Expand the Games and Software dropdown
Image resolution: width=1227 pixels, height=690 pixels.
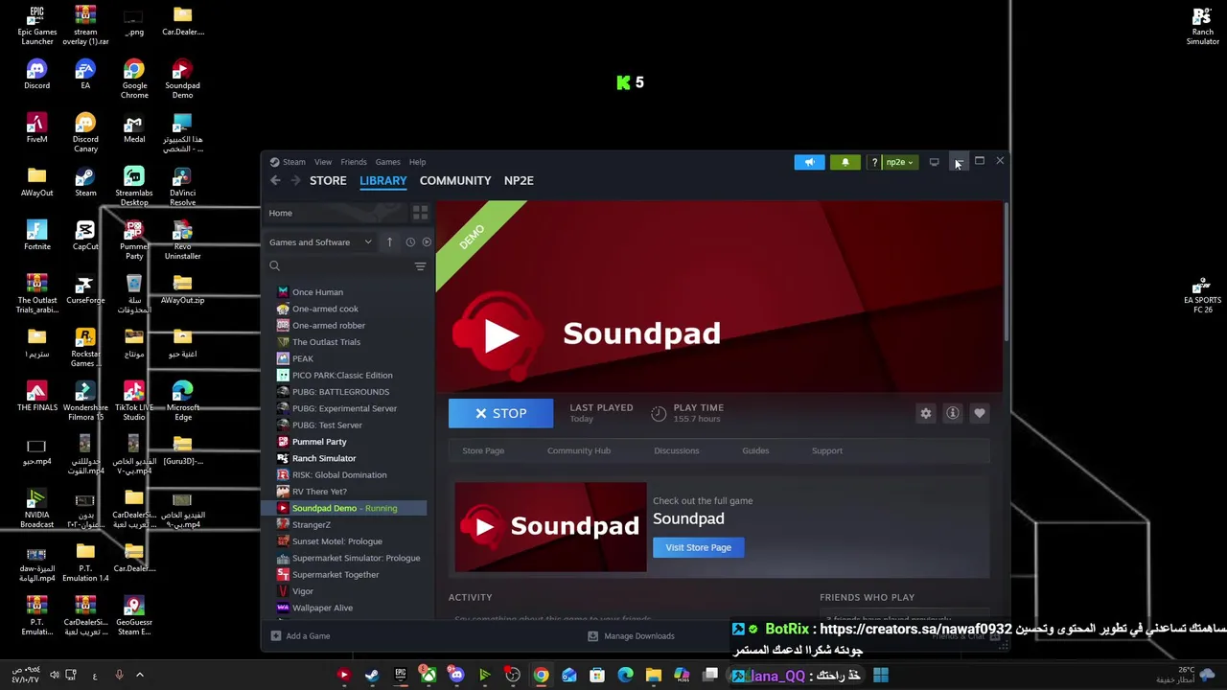point(321,242)
